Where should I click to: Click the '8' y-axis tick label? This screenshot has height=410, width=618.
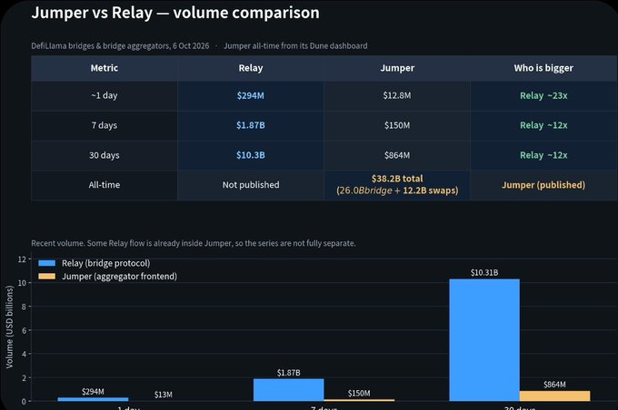[x=24, y=307]
